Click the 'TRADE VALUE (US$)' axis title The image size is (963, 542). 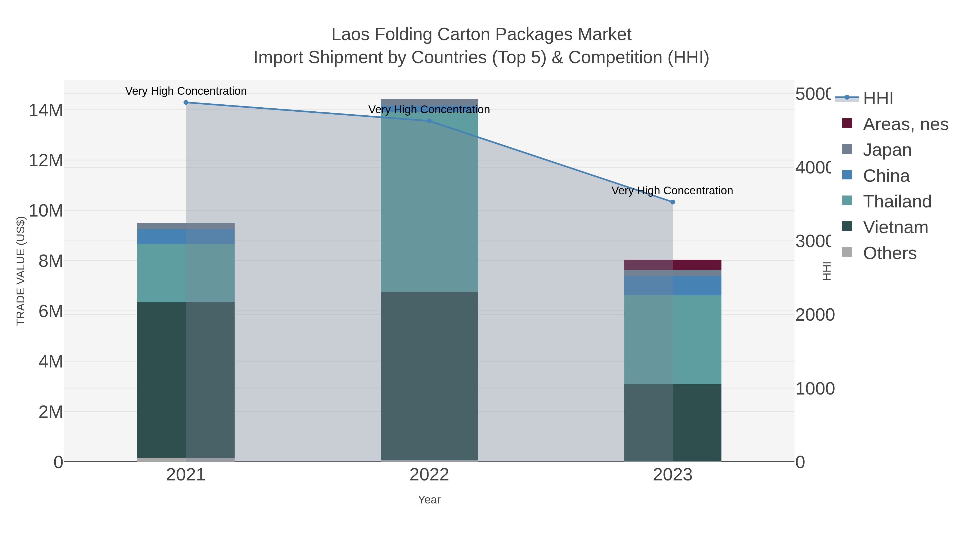(21, 271)
